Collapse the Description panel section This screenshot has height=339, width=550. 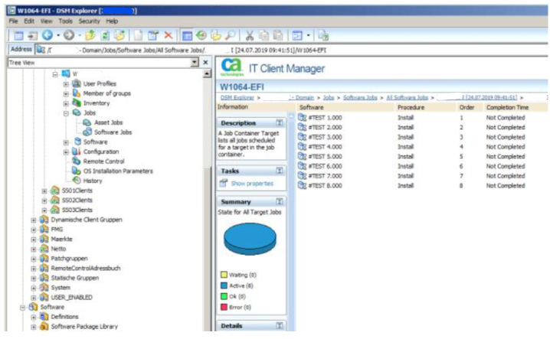[280, 122]
